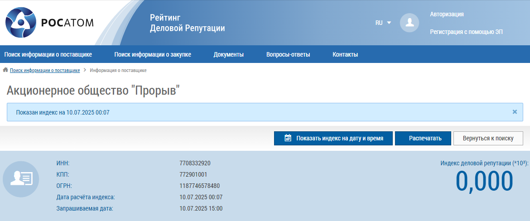This screenshot has height=221, width=530.
Task: Click Показать индекс на дату и время
Action: tap(333, 138)
